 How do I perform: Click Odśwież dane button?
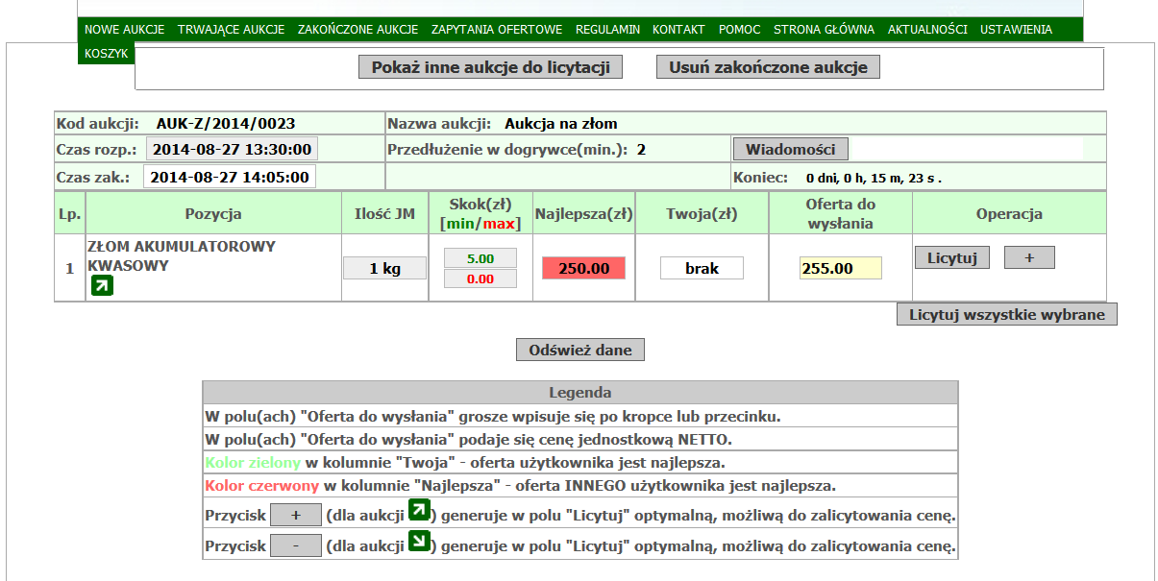click(580, 350)
